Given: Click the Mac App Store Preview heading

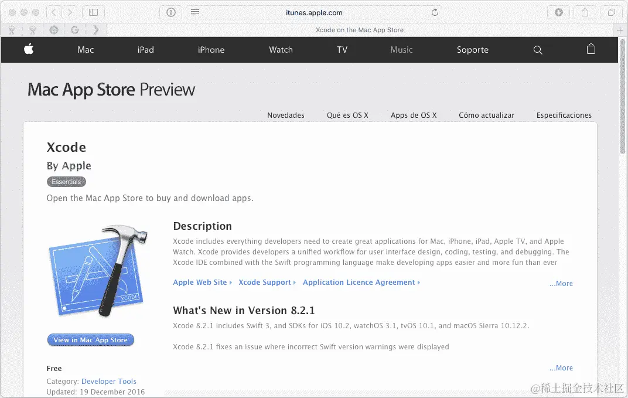Looking at the screenshot, I should pyautogui.click(x=111, y=90).
